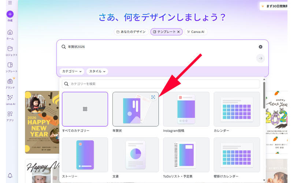Click the magnifier icon beside 年賀状2026
This screenshot has width=293, height=183.
pos(63,47)
